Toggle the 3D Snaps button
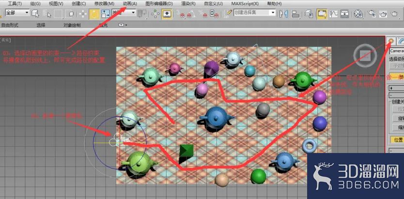Viewport: 404px width, 199px height. click(181, 14)
